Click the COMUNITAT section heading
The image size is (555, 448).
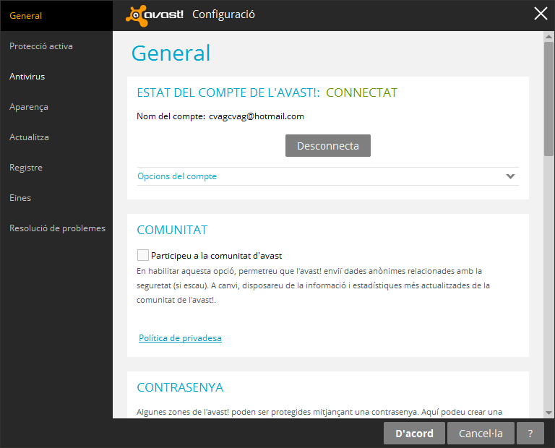coord(172,230)
